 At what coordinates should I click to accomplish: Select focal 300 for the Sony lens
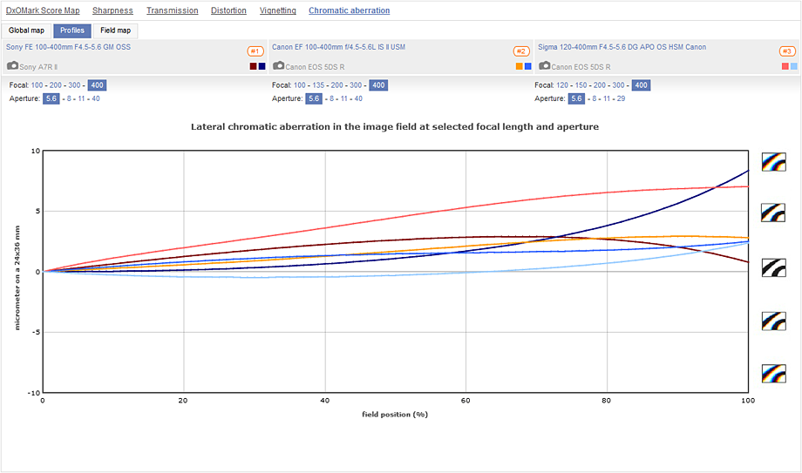coord(75,85)
